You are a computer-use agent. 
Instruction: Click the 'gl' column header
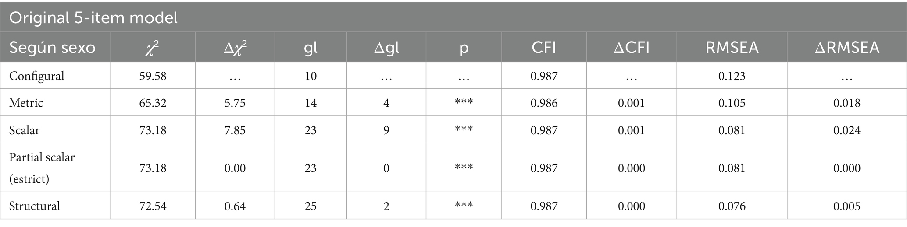pyautogui.click(x=311, y=47)
